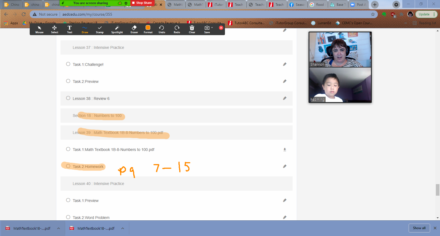Edit Task.2:Homework with pencil icon
The height and width of the screenshot is (236, 440).
click(285, 166)
